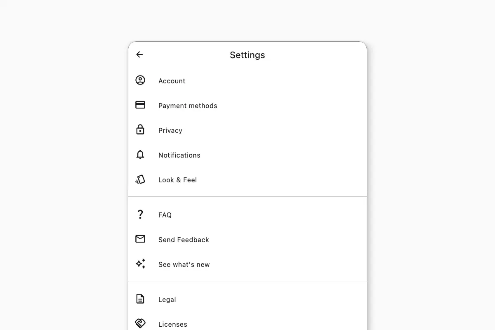This screenshot has width=495, height=330.
Task: Click the FAQ question mark icon
Action: click(x=140, y=214)
